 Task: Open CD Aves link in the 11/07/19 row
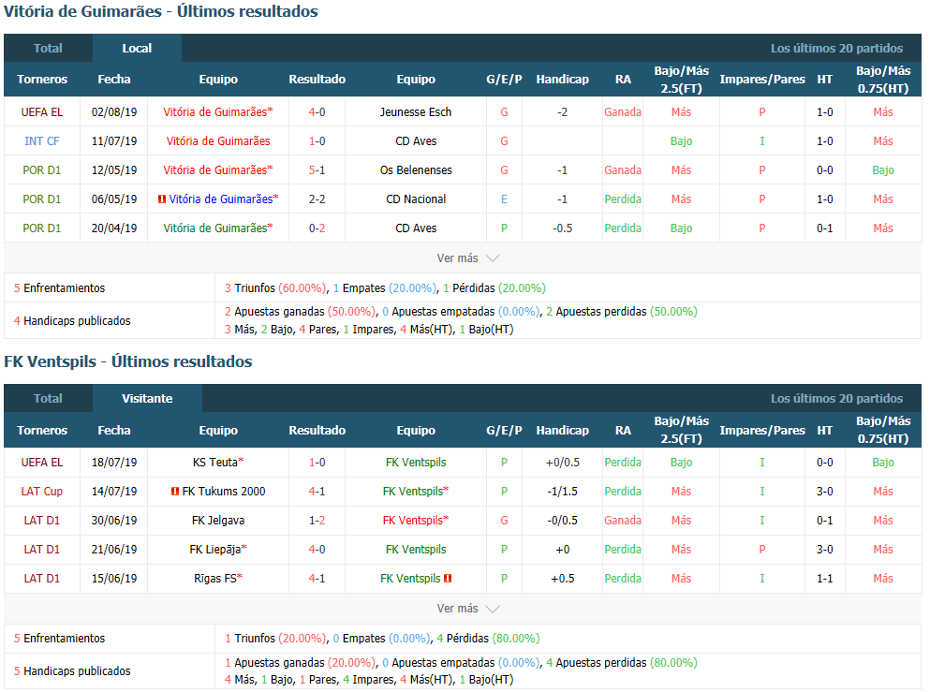tap(416, 141)
